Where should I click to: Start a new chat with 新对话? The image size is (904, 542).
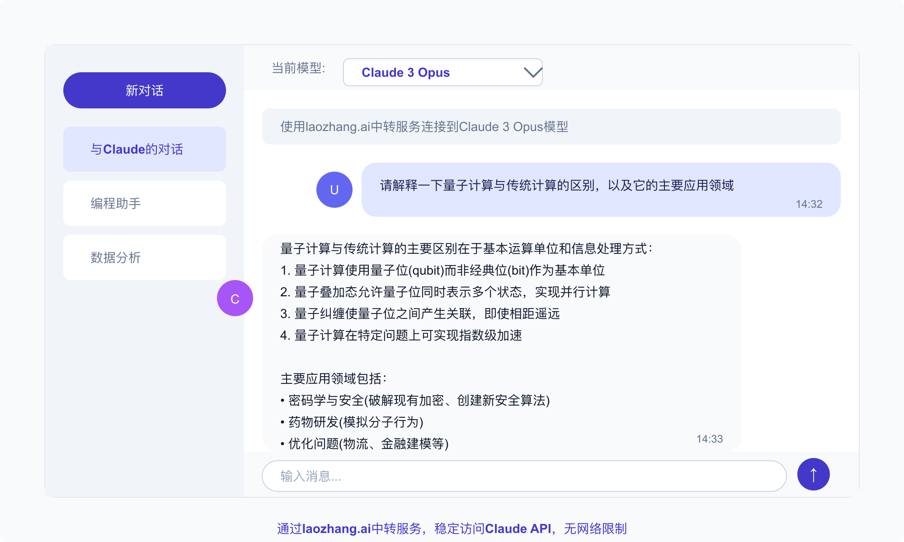tap(145, 90)
